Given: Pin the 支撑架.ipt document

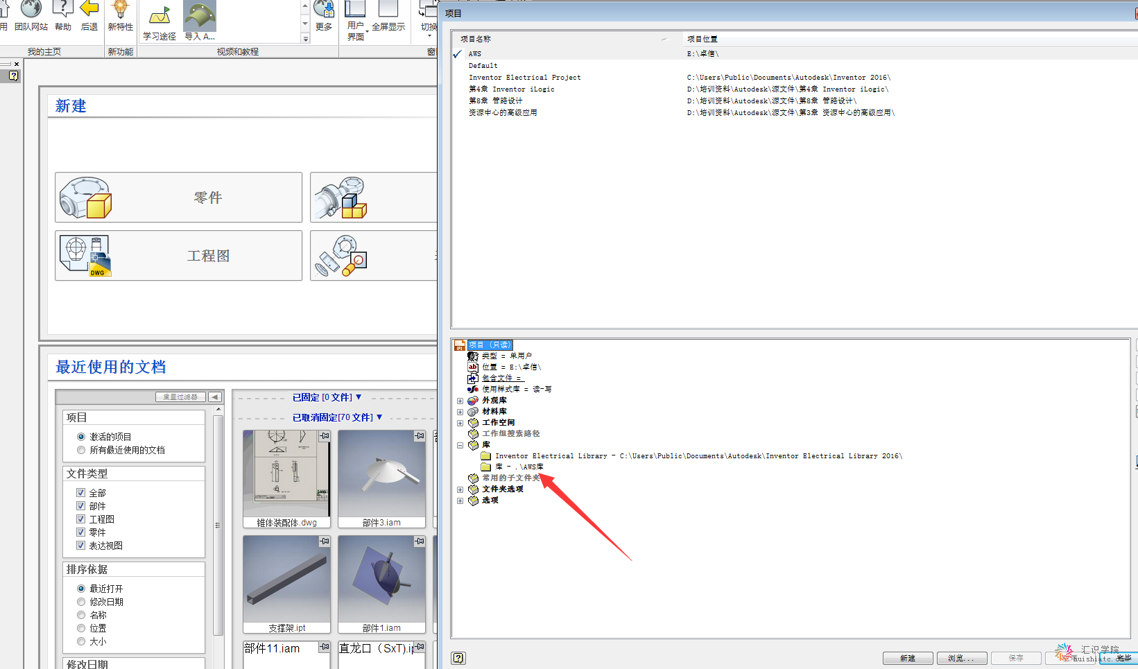Looking at the screenshot, I should tap(325, 541).
